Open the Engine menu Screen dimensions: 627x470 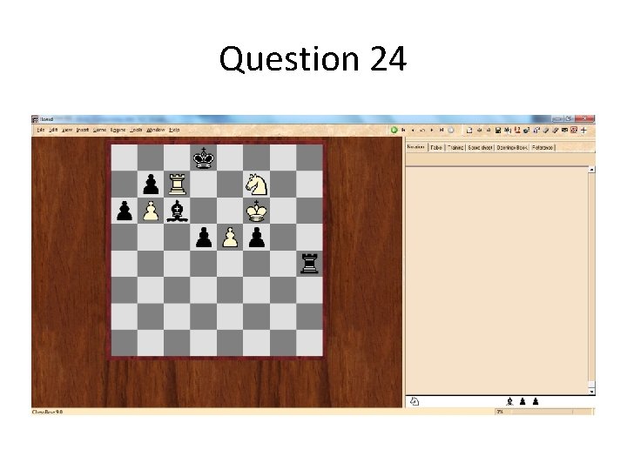coord(118,130)
